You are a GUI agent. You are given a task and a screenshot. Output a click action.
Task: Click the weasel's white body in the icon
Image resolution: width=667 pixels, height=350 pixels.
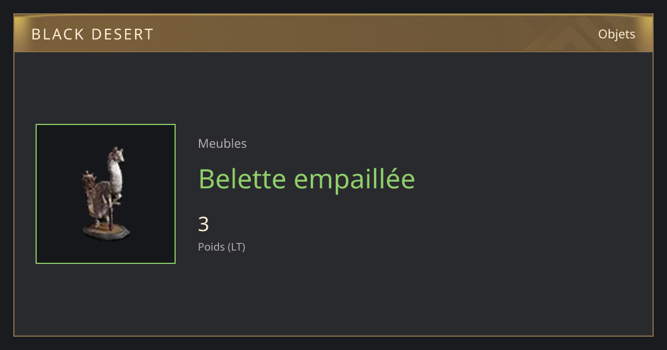tap(116, 177)
